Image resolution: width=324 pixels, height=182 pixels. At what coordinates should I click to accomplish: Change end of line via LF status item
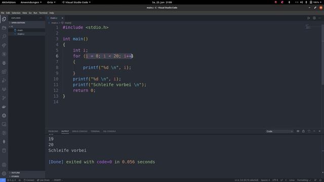[281, 180]
